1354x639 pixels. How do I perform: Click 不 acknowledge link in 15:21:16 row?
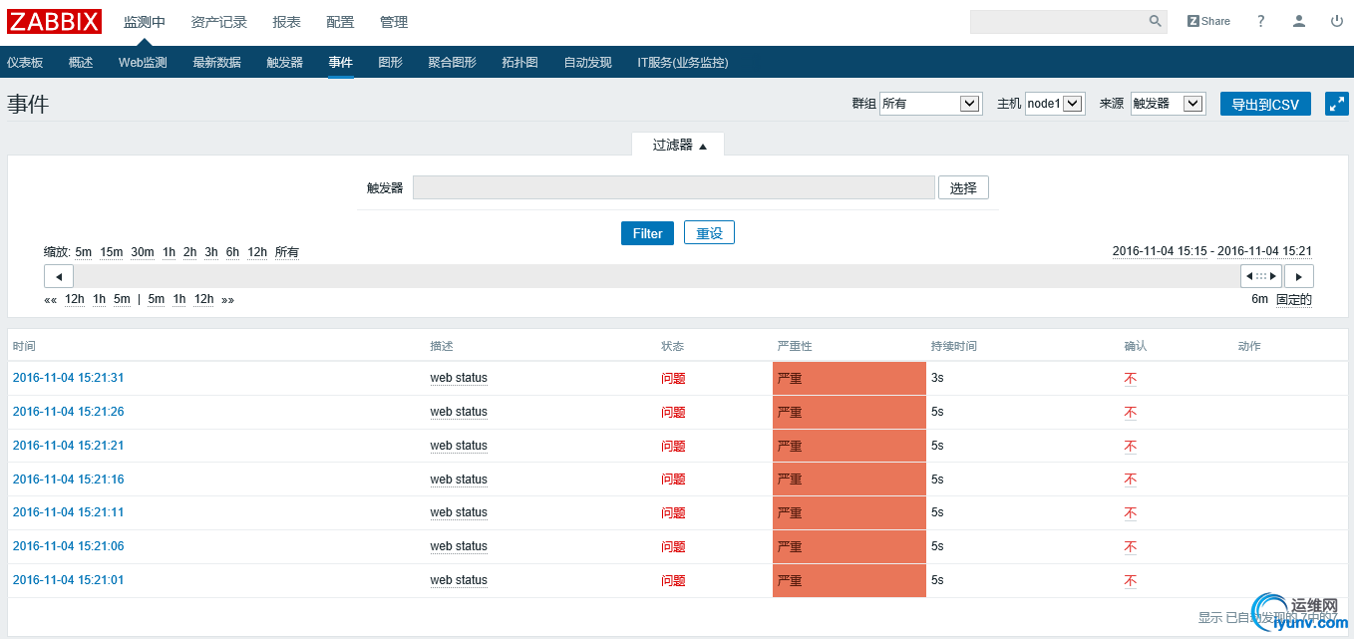click(1131, 479)
